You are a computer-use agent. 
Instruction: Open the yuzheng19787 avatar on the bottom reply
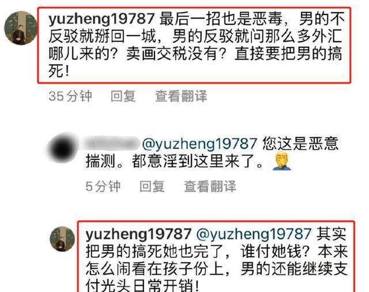(62, 239)
